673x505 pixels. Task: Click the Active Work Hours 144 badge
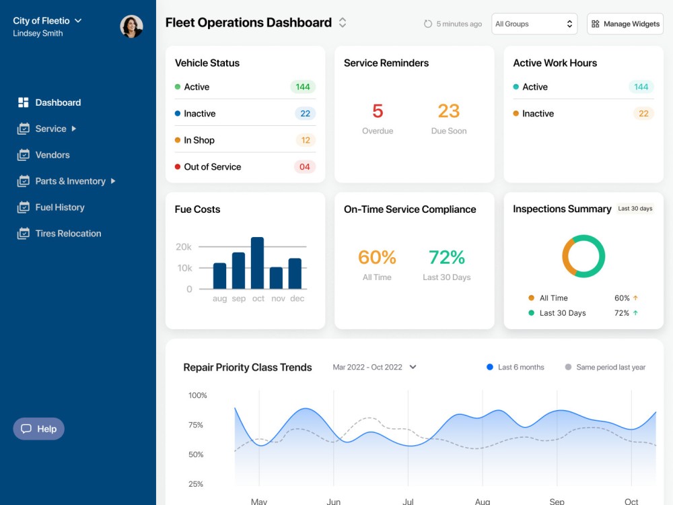641,87
